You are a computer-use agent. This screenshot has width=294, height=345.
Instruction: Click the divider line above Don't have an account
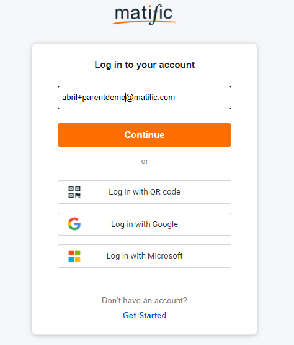click(x=145, y=285)
